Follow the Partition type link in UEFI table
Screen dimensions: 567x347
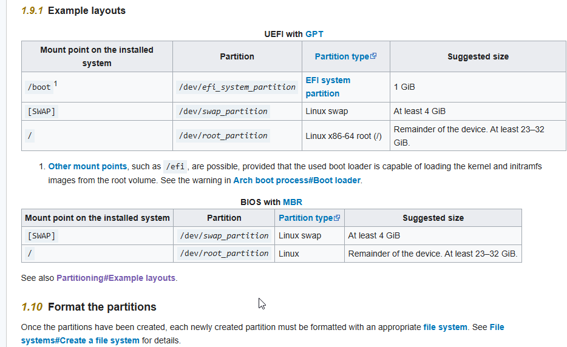tap(342, 56)
